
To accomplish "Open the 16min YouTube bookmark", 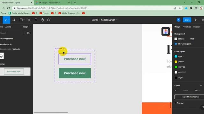I will (x=44, y=13).
